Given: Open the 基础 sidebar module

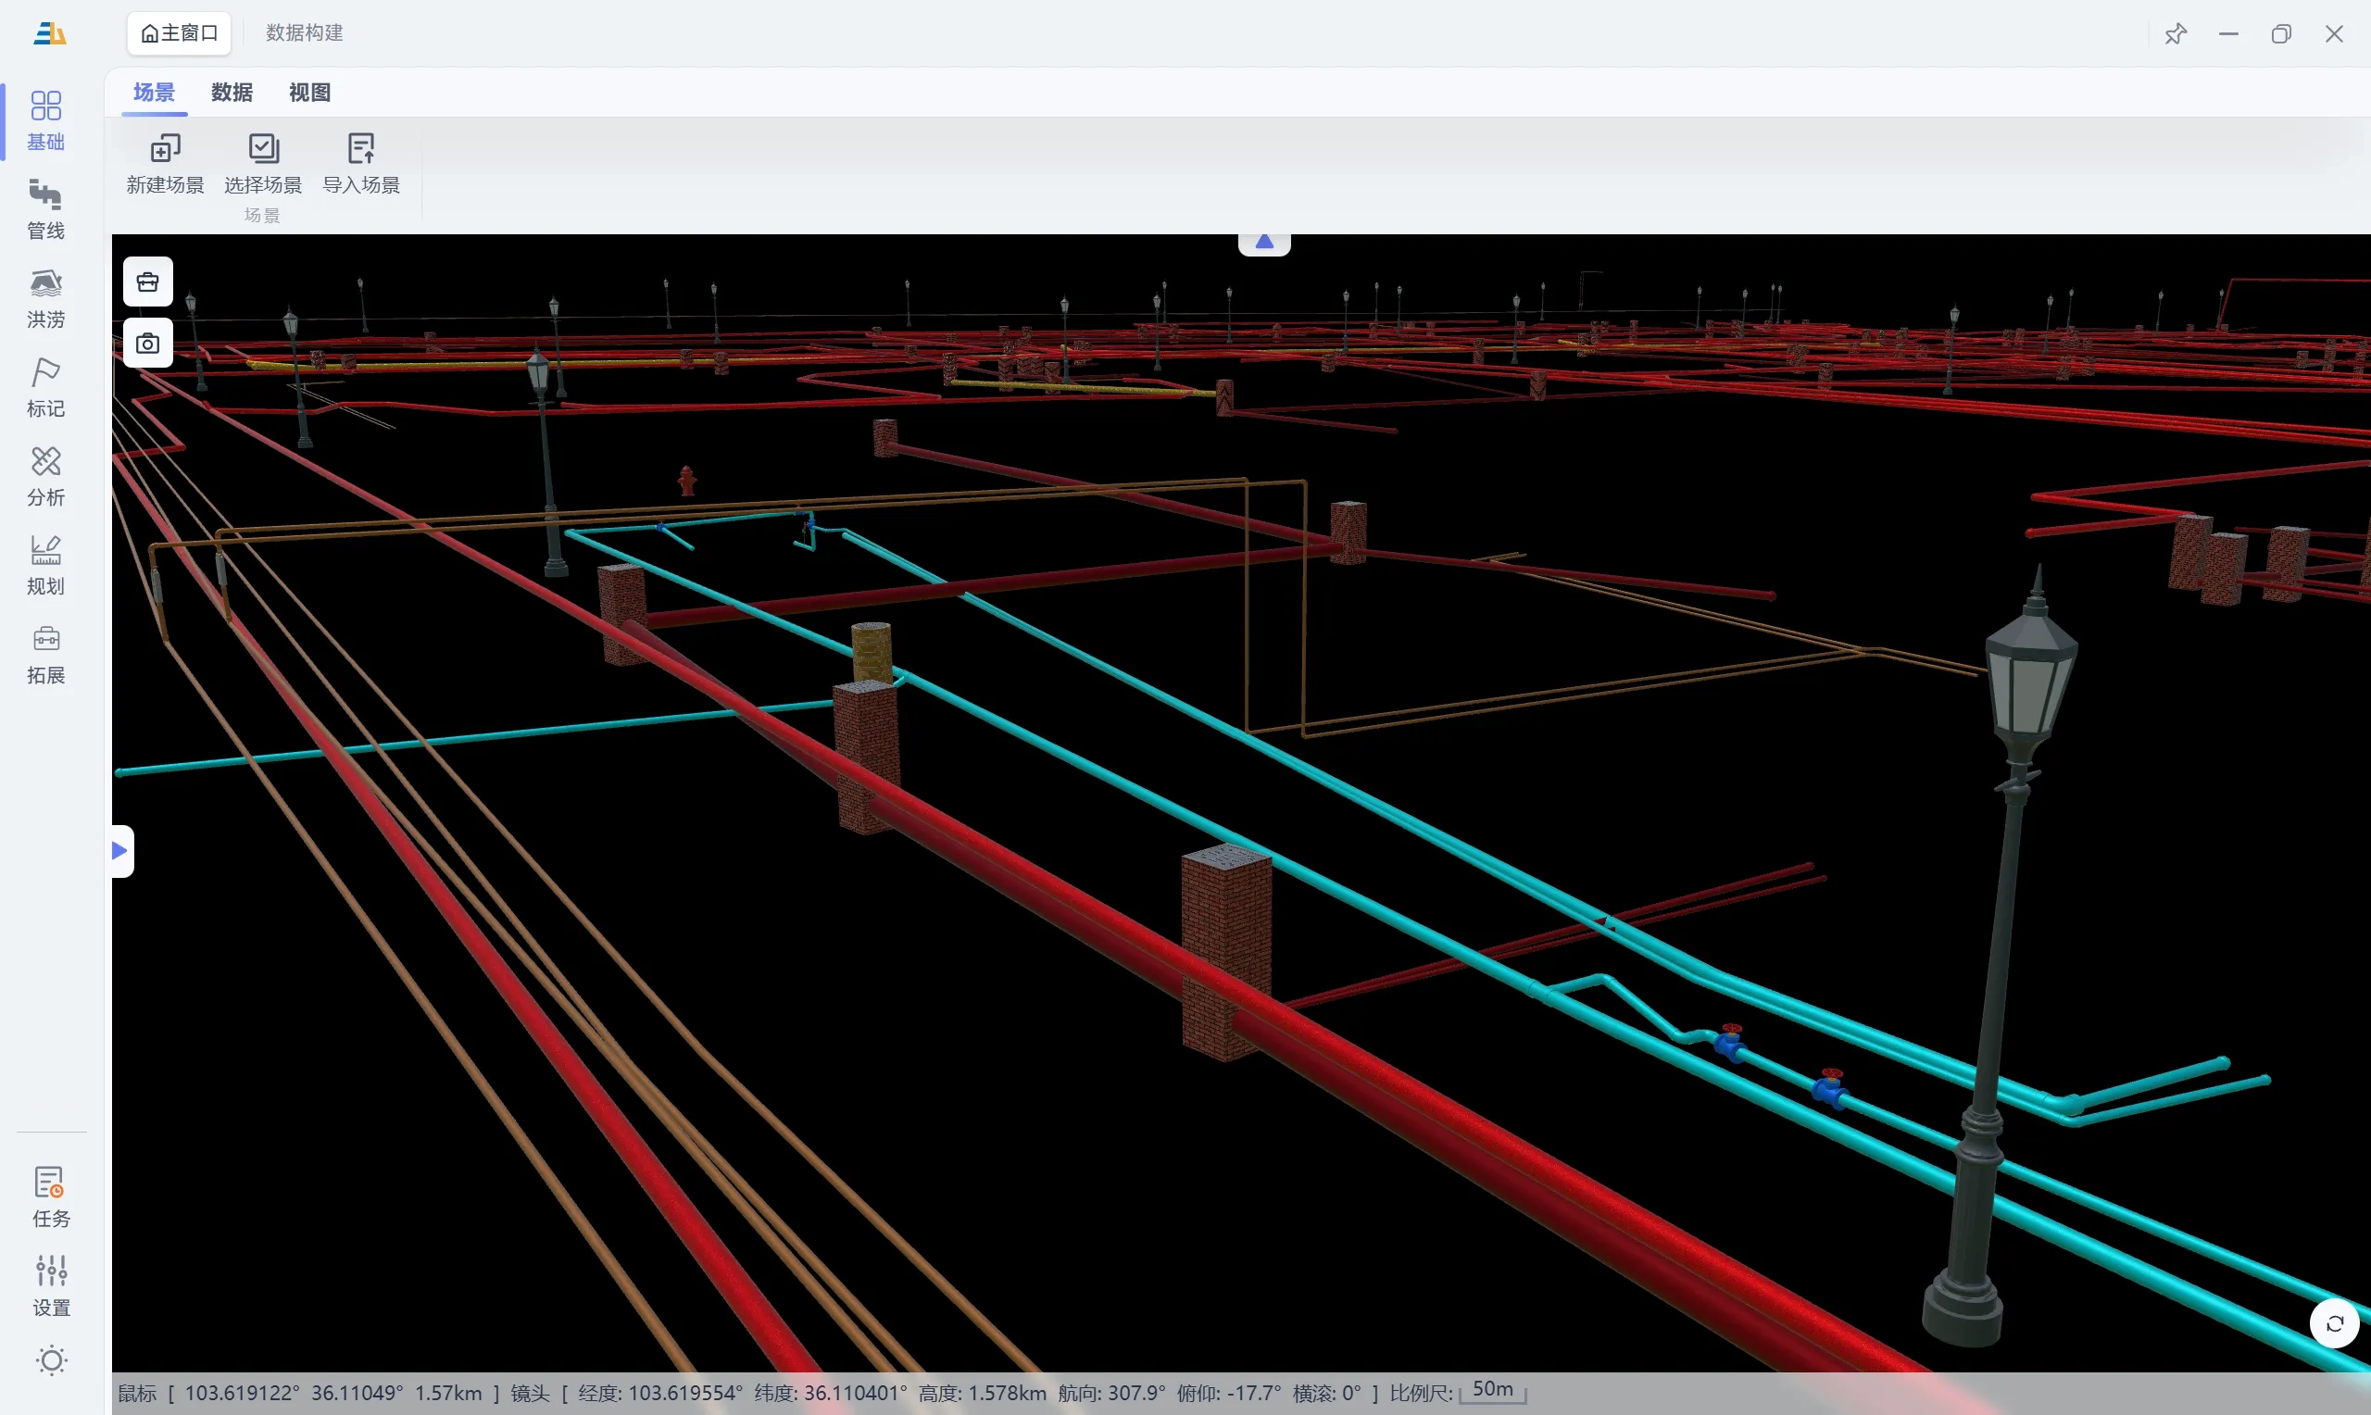Looking at the screenshot, I should (45, 121).
